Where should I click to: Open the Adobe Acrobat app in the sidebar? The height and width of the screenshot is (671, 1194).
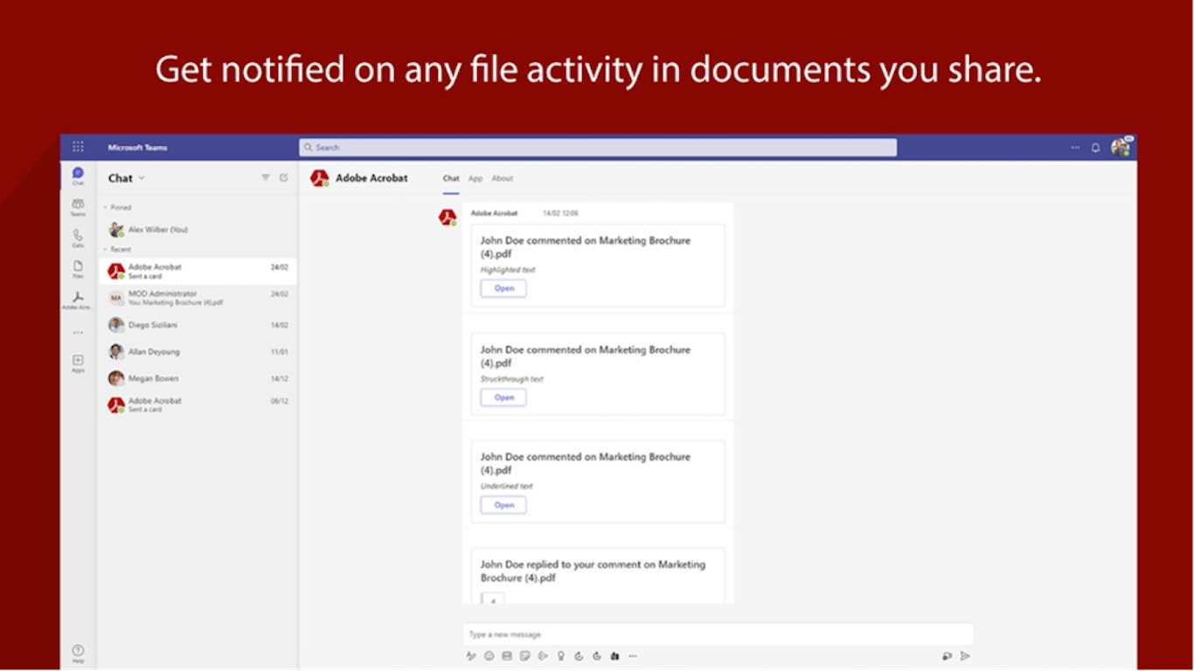click(x=78, y=300)
